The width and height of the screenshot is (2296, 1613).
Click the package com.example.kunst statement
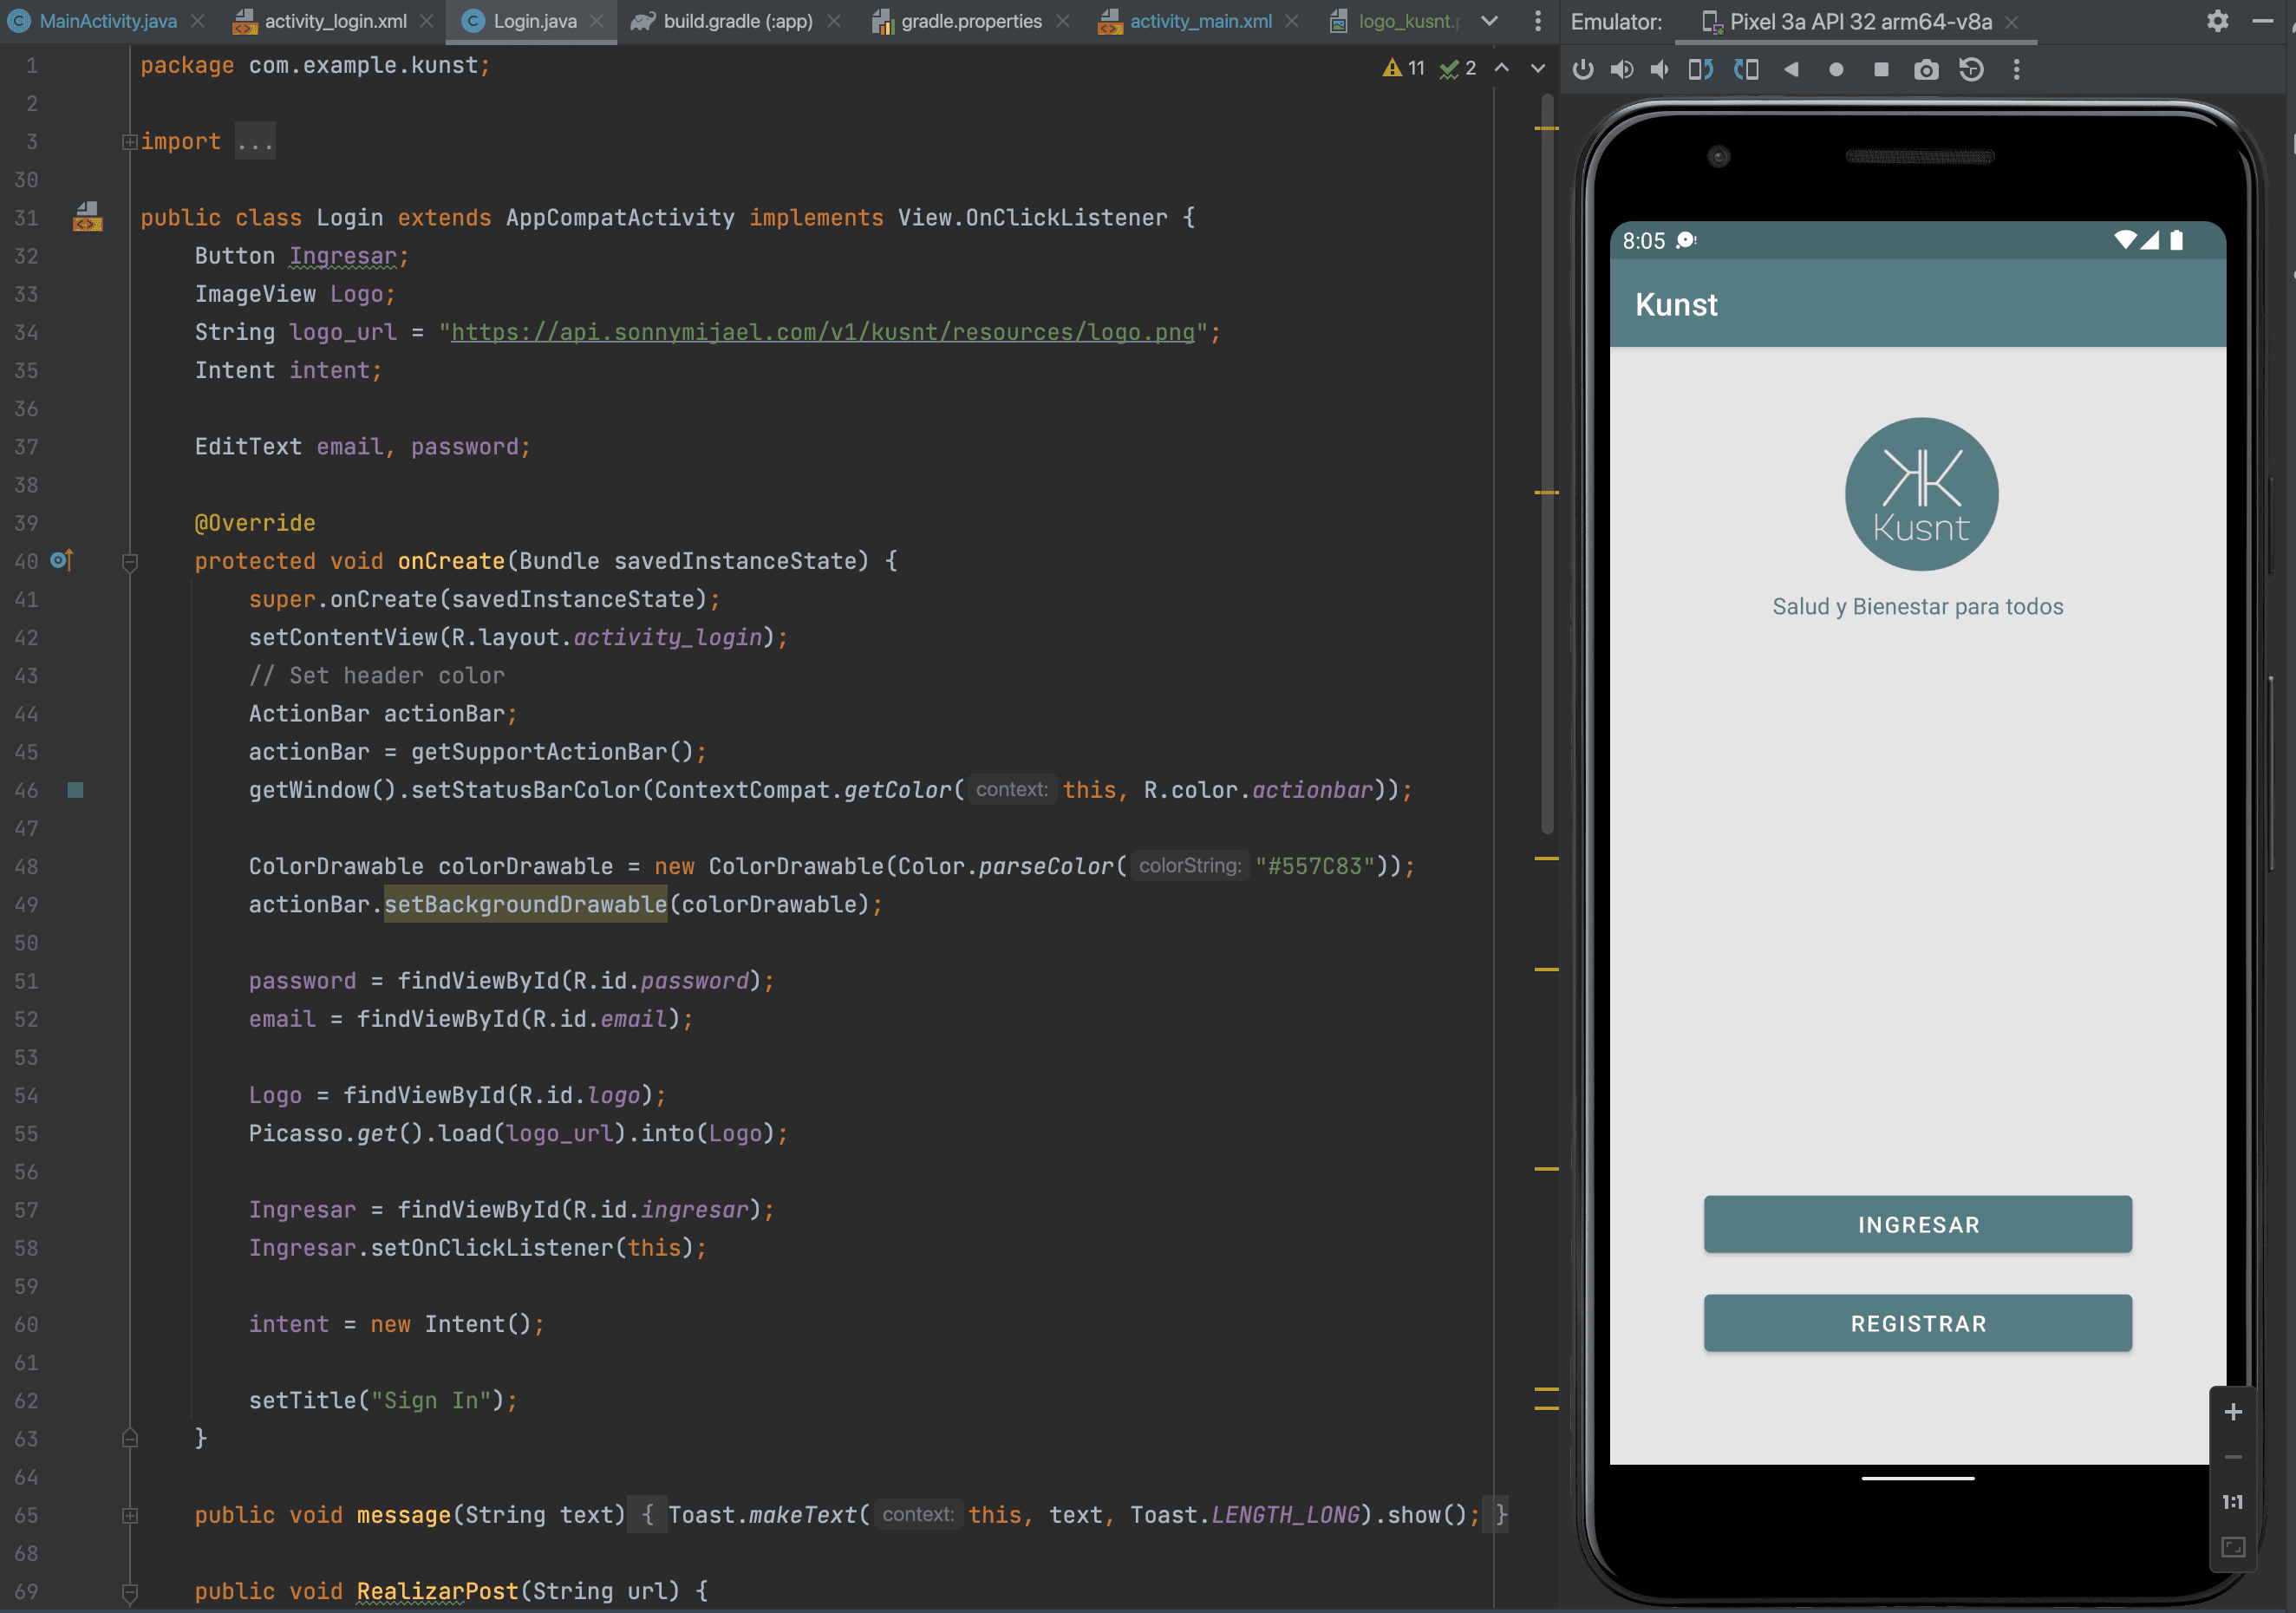tap(315, 65)
